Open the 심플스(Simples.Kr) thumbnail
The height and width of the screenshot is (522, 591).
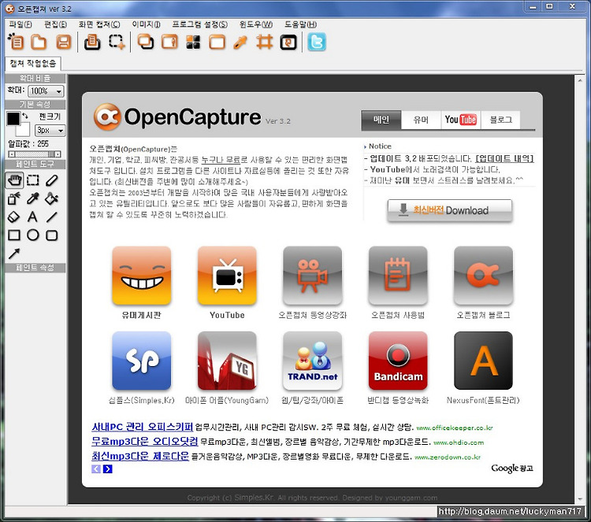[x=141, y=361]
